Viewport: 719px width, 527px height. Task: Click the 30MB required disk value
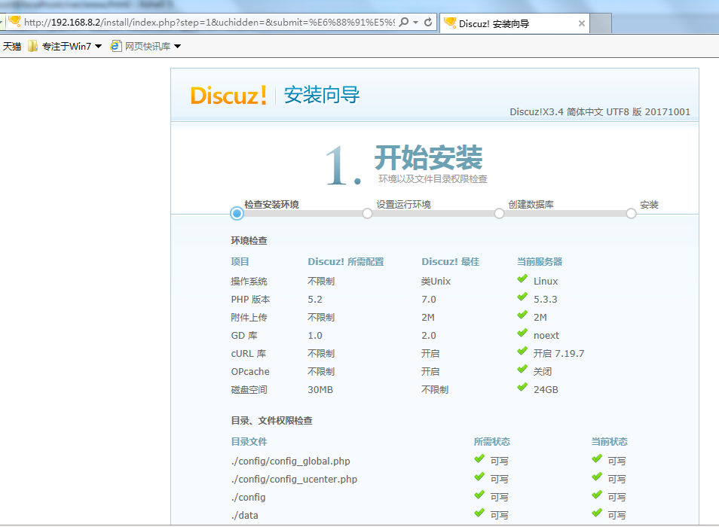tap(320, 390)
